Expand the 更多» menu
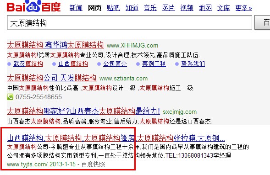 click(x=244, y=8)
